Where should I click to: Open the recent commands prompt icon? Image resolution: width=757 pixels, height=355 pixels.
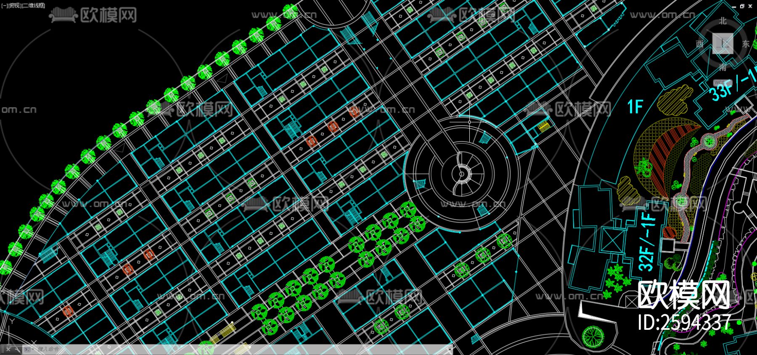27,349
